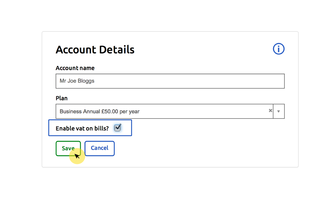Viewport: 336px width, 224px height.
Task: Clear the selected plan with the x icon
Action: [x=271, y=111]
